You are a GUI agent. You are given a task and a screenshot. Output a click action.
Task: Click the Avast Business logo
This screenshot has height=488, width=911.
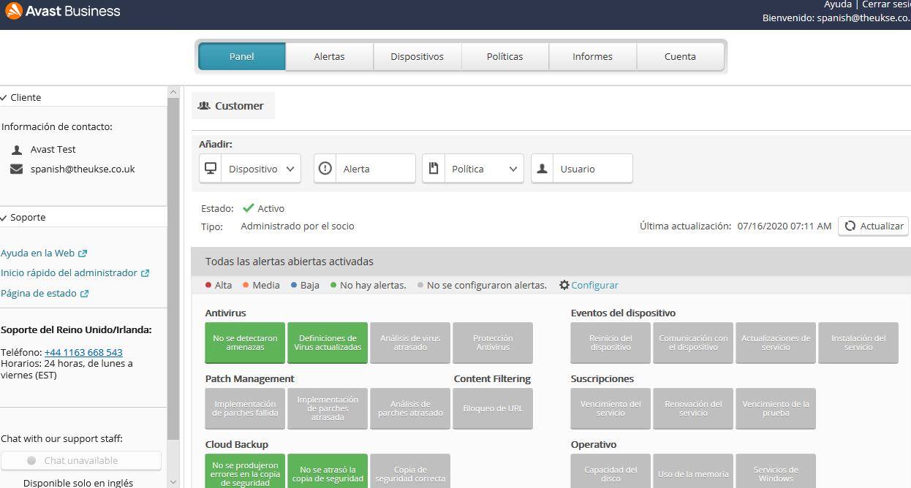[x=62, y=12]
